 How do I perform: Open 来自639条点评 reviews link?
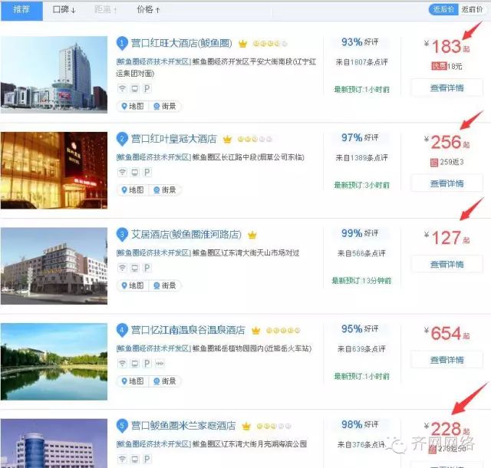361,348
